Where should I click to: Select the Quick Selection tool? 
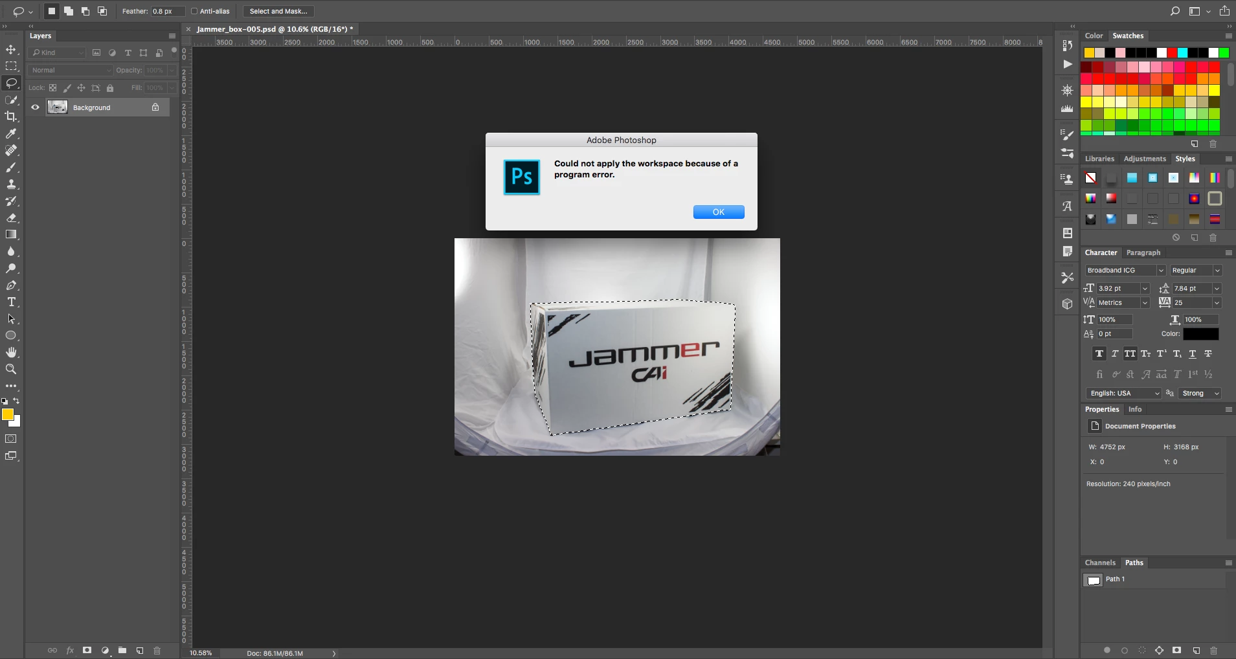click(x=11, y=100)
